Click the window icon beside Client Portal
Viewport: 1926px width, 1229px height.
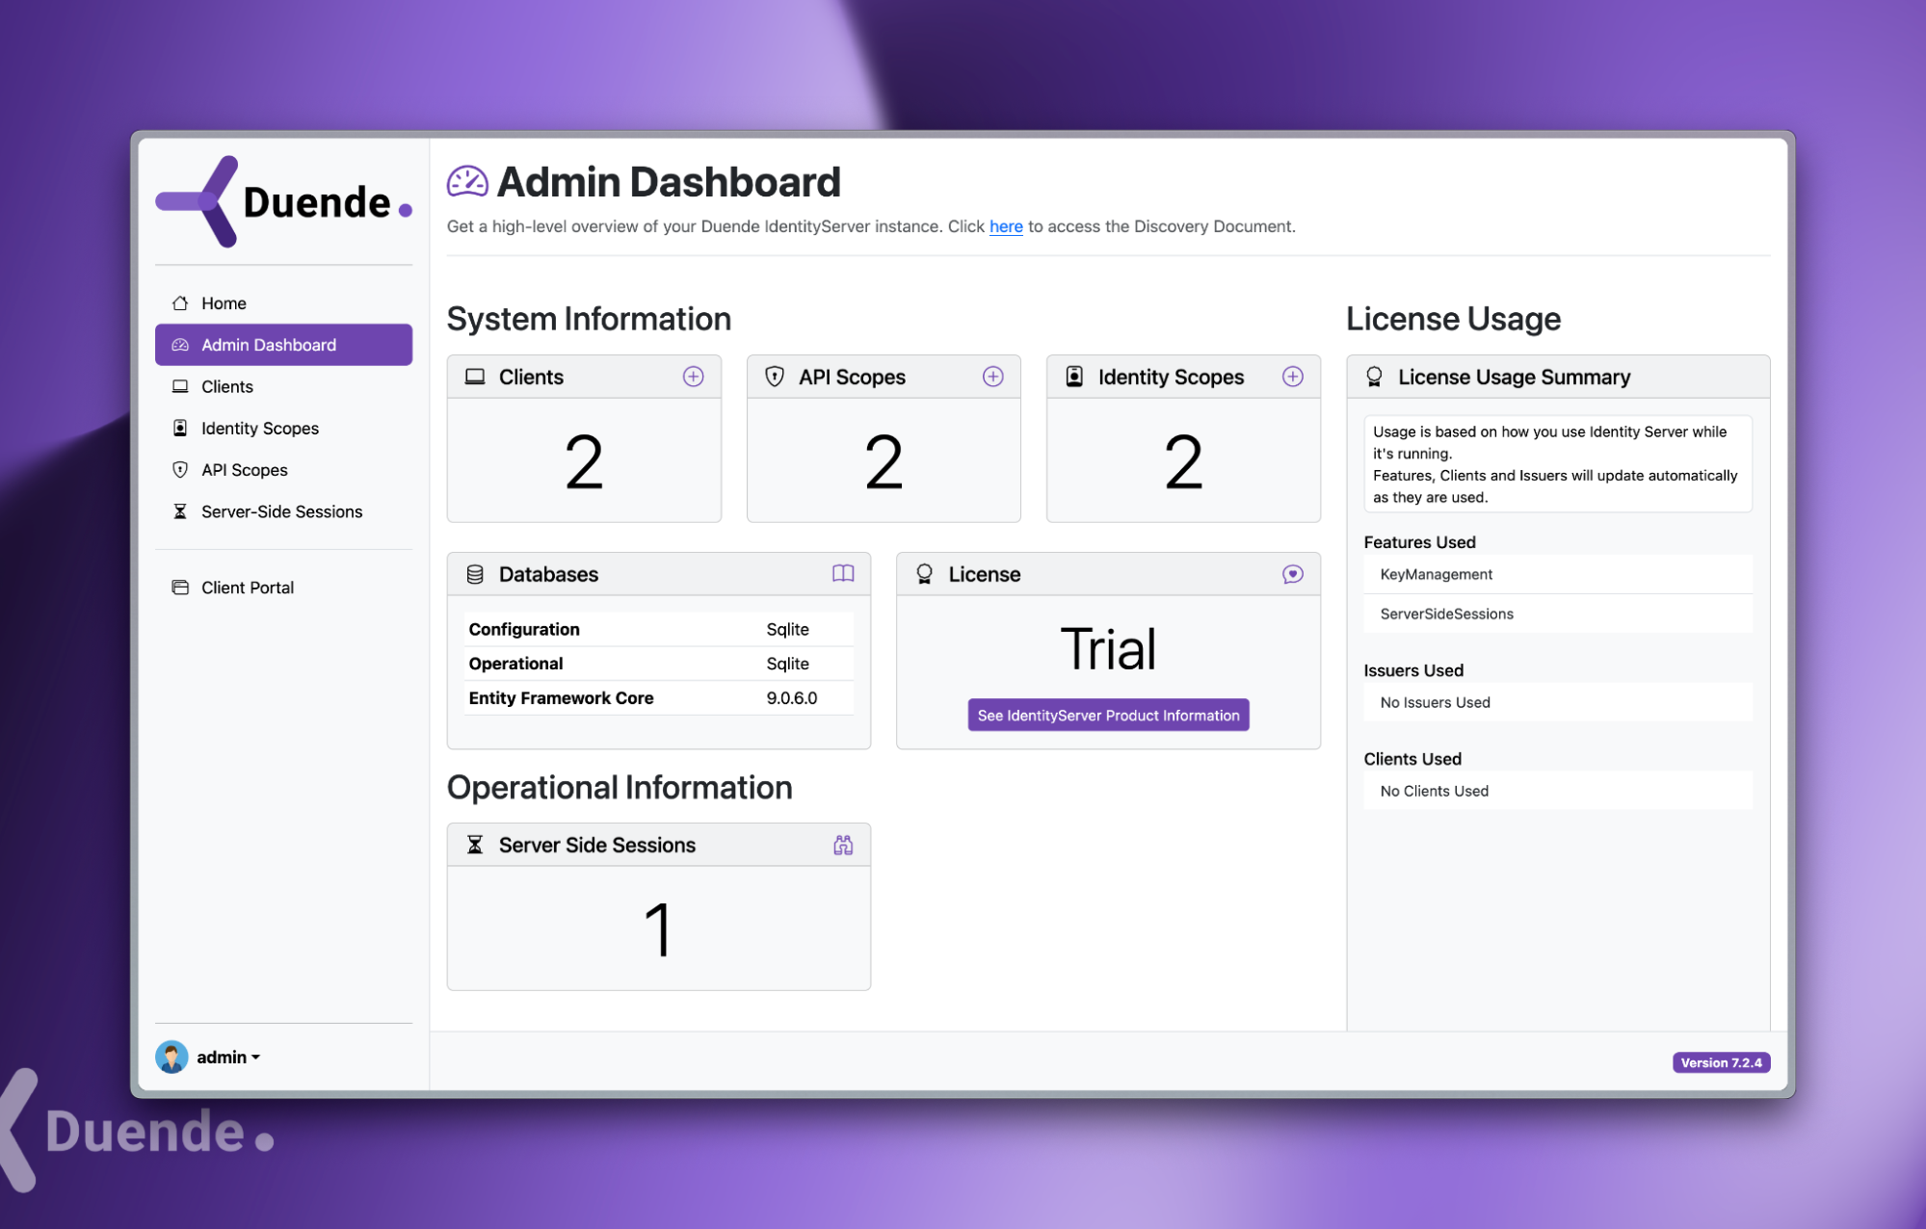(180, 588)
